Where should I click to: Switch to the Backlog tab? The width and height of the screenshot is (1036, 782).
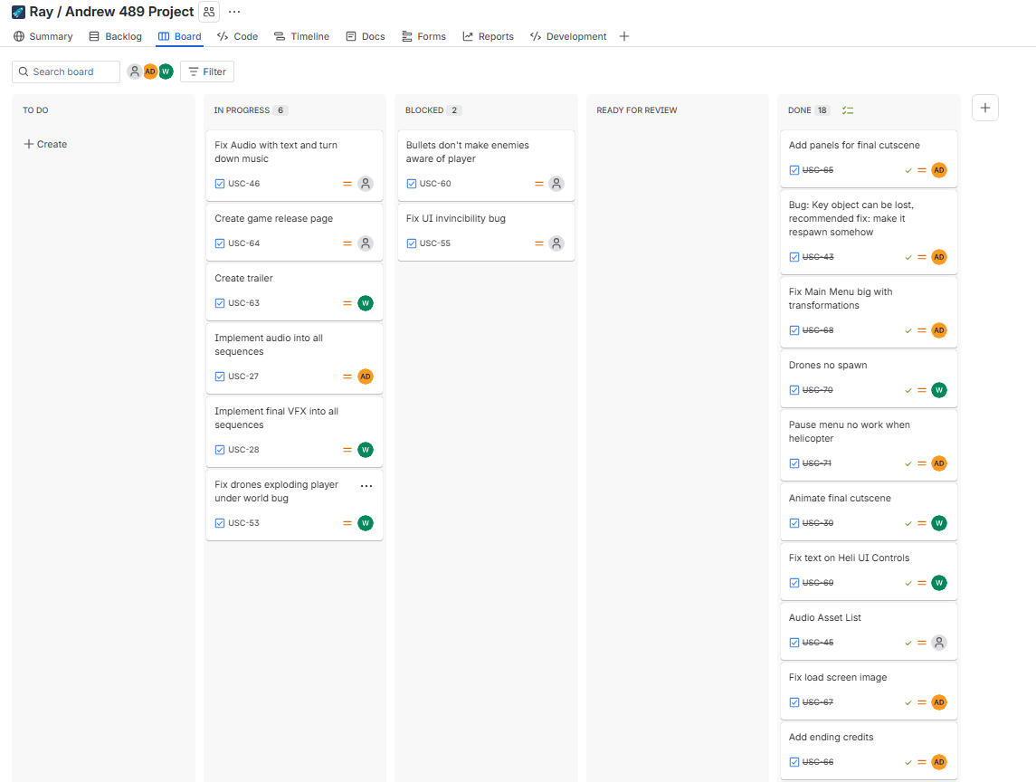(116, 36)
